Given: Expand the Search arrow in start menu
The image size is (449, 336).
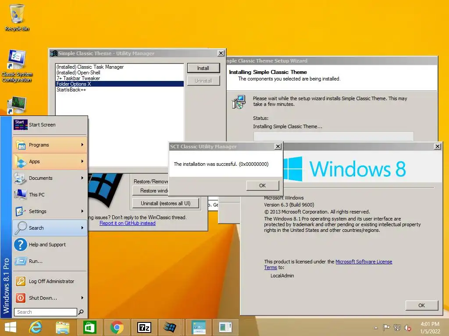Looking at the screenshot, I should 82,227.
